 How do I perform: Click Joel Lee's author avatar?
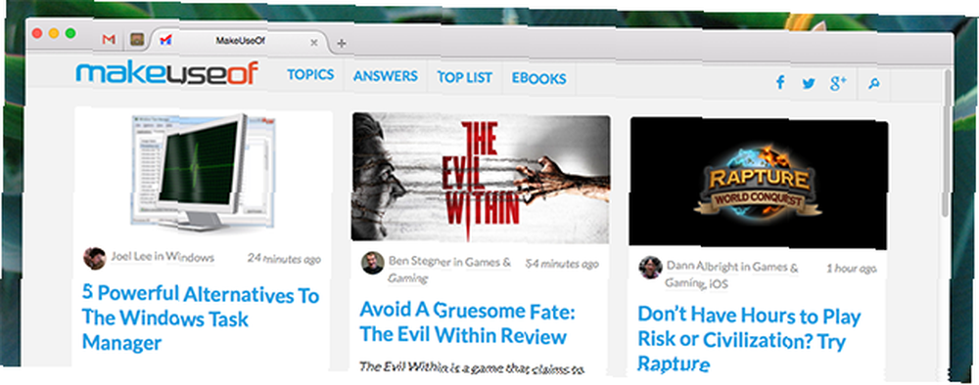[x=94, y=258]
